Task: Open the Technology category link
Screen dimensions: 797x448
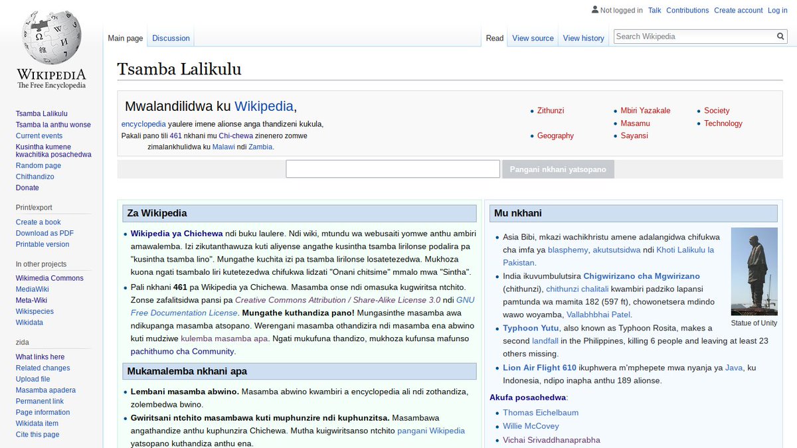Action: coord(723,123)
